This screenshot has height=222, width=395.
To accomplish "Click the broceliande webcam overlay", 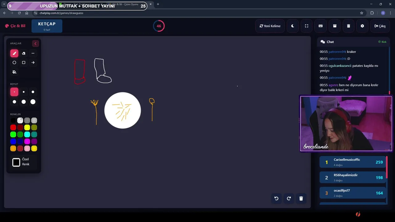I will pyautogui.click(x=346, y=124).
